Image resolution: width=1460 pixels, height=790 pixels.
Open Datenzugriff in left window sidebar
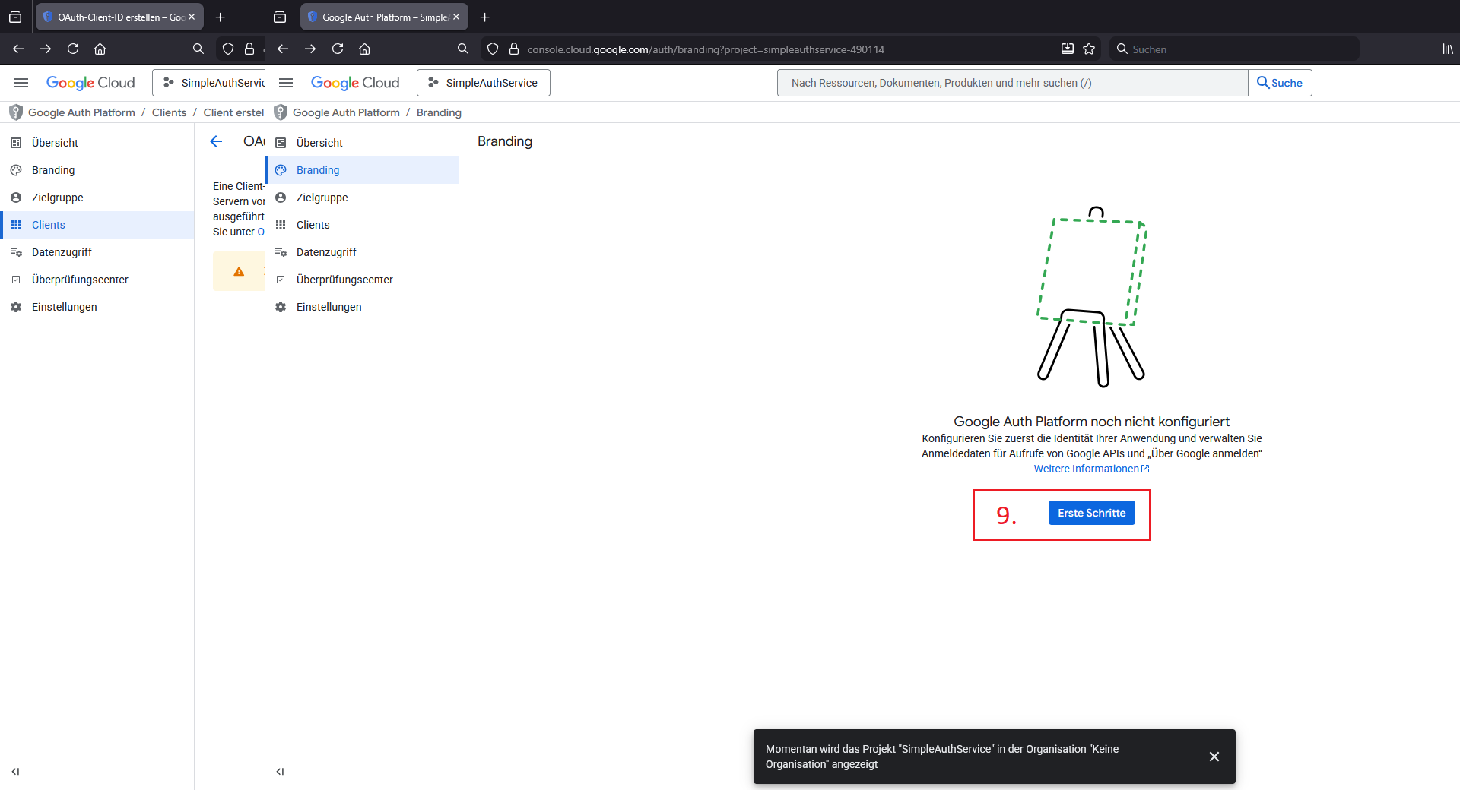coord(97,252)
